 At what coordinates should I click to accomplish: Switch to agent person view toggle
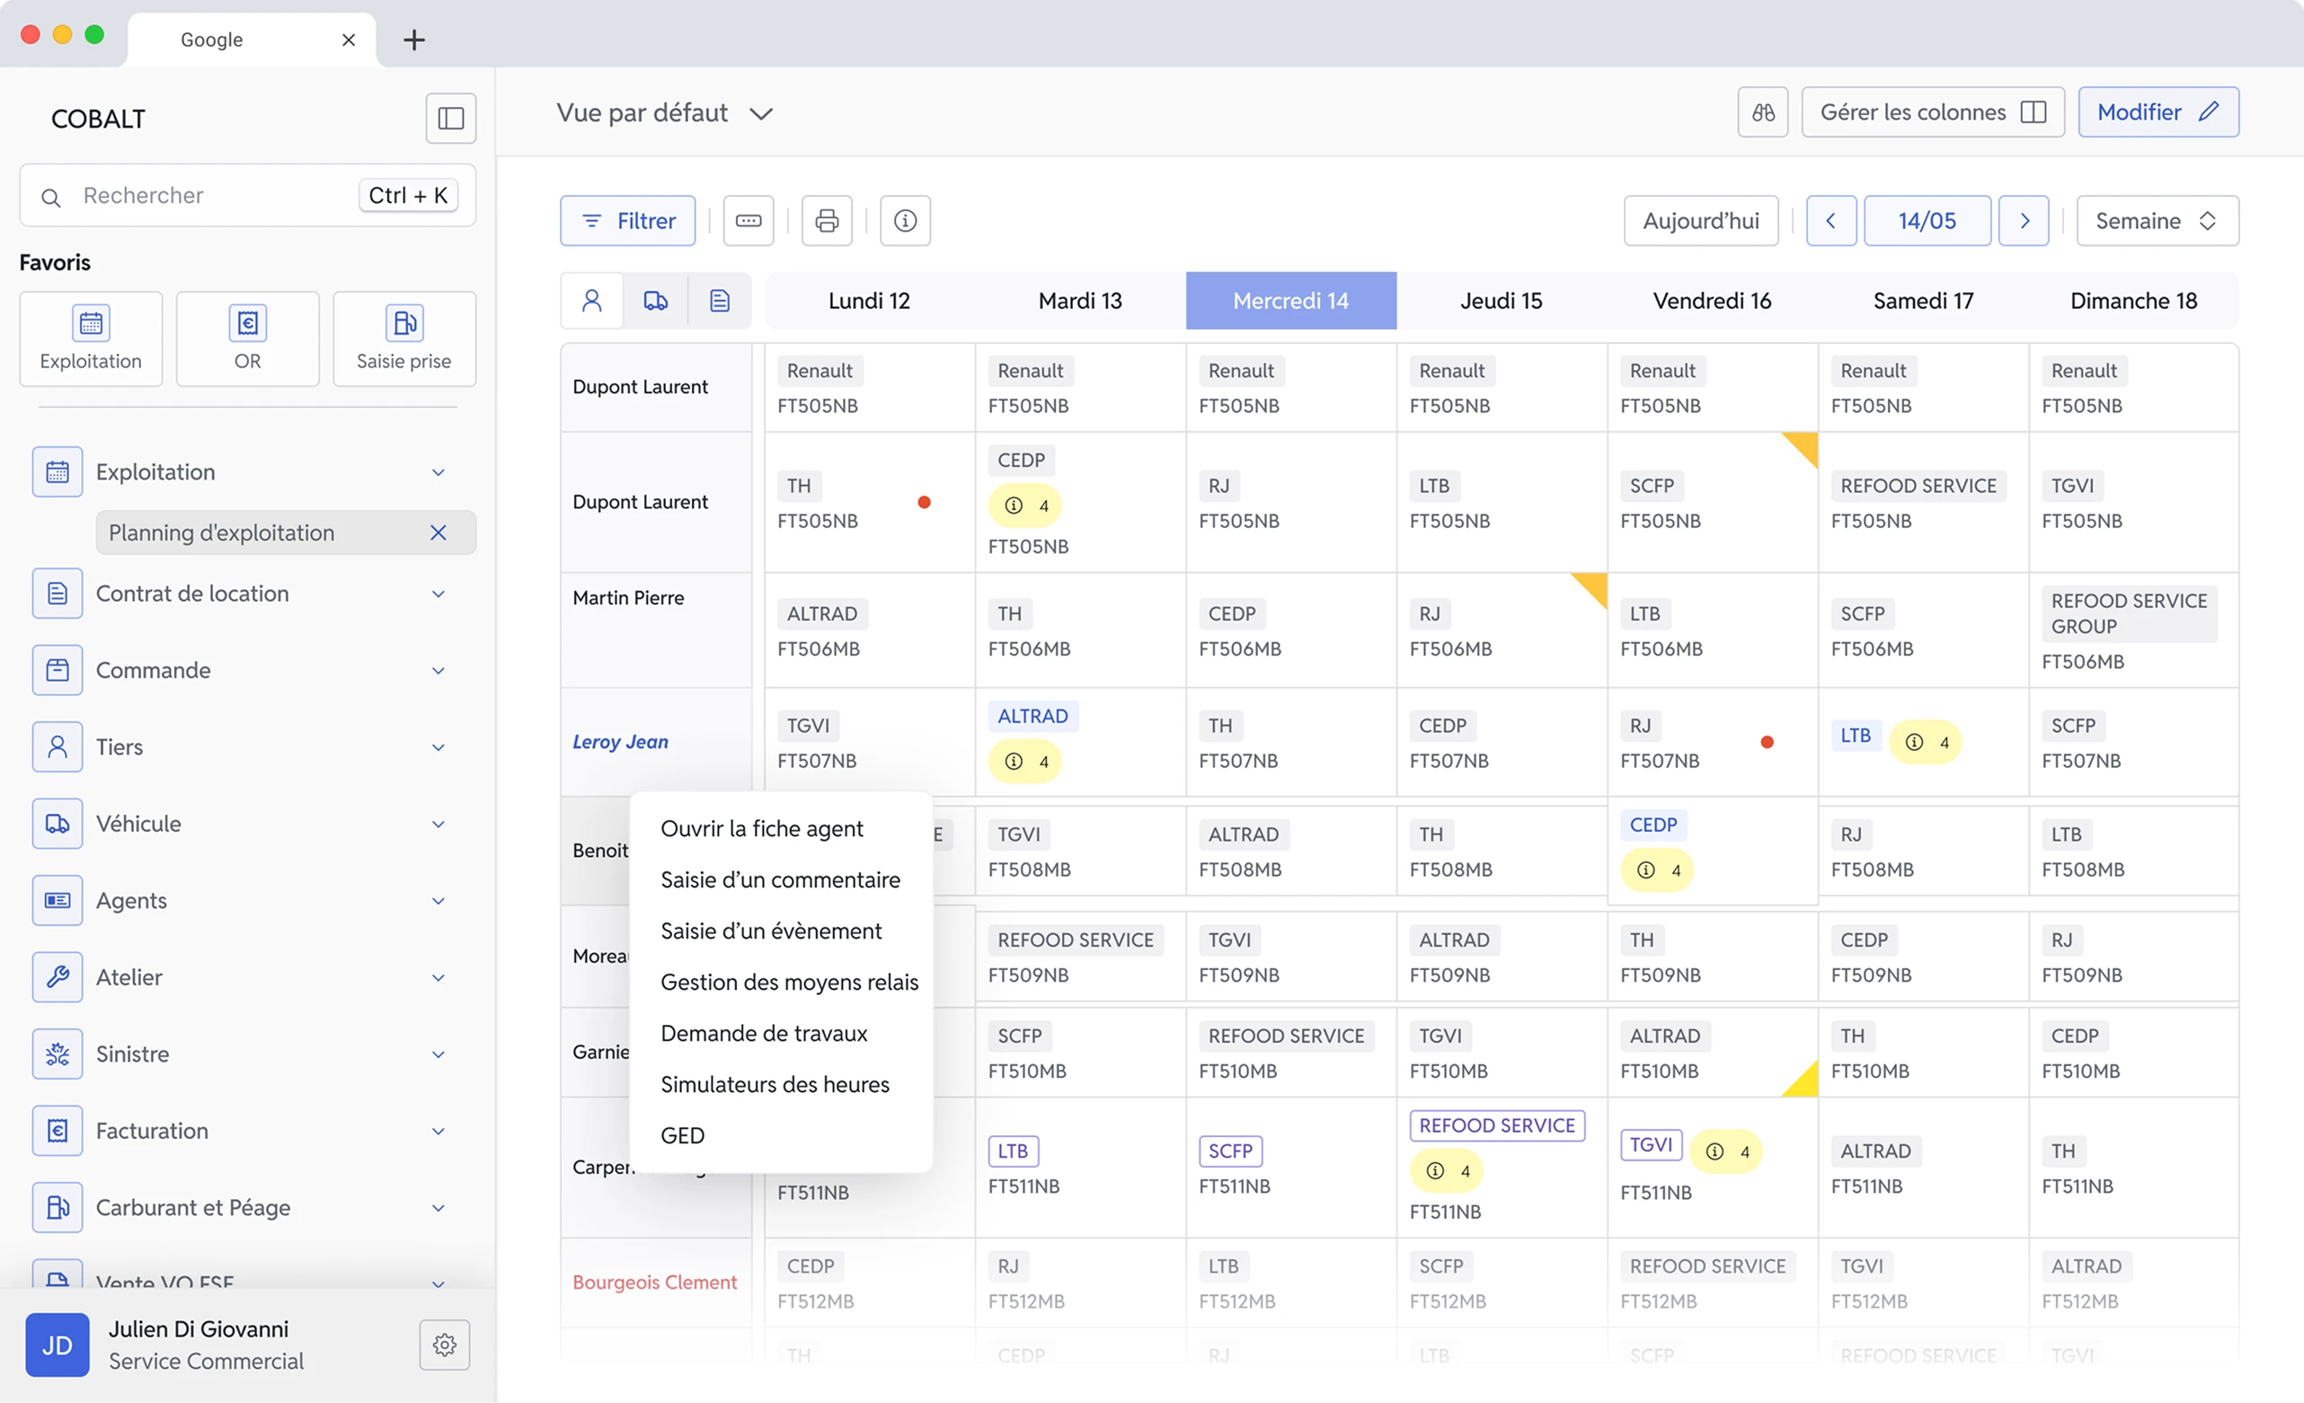[592, 301]
